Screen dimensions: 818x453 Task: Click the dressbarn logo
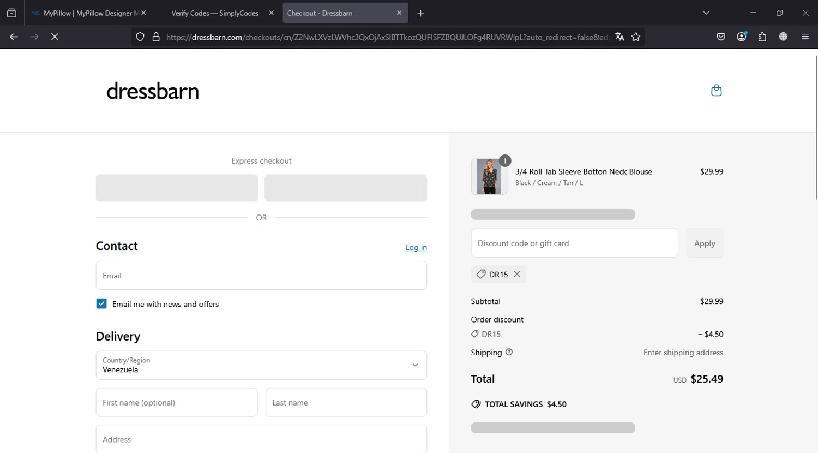pyautogui.click(x=153, y=91)
